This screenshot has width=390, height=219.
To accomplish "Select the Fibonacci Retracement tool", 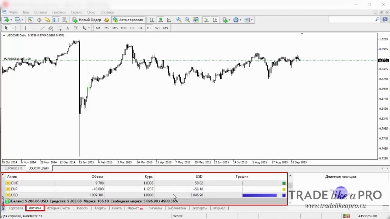I will pos(59,28).
